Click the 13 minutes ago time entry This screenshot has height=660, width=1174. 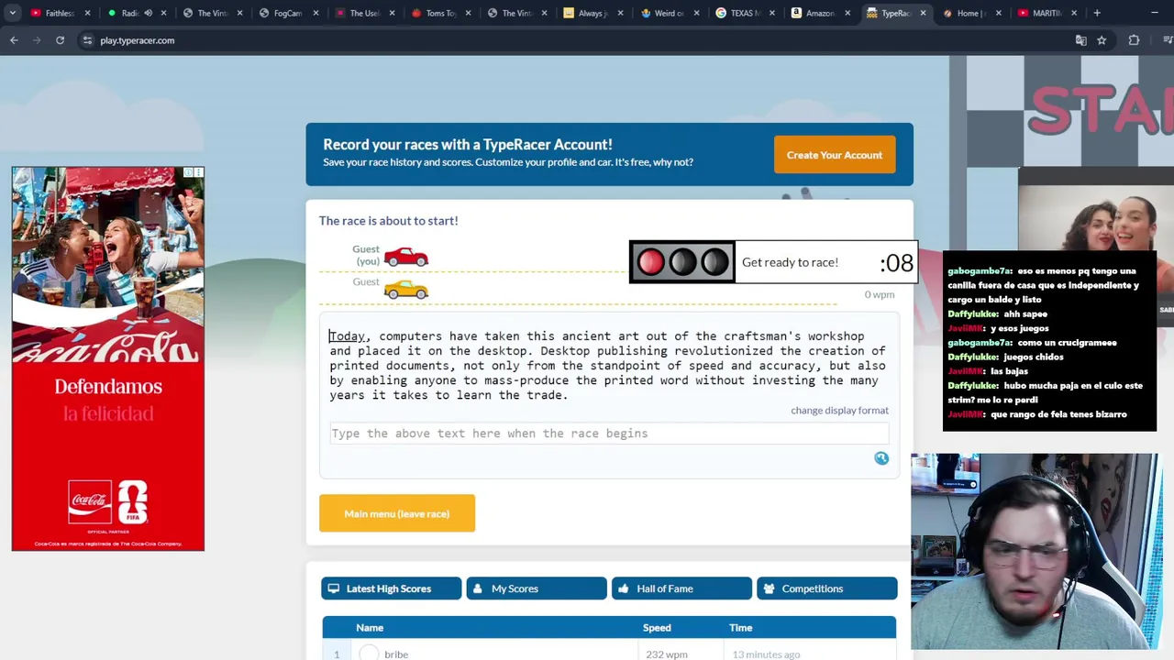[x=766, y=654]
